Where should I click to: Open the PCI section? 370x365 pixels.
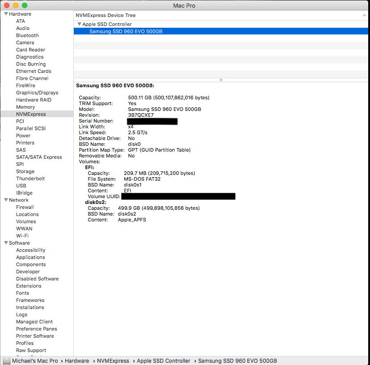point(20,121)
